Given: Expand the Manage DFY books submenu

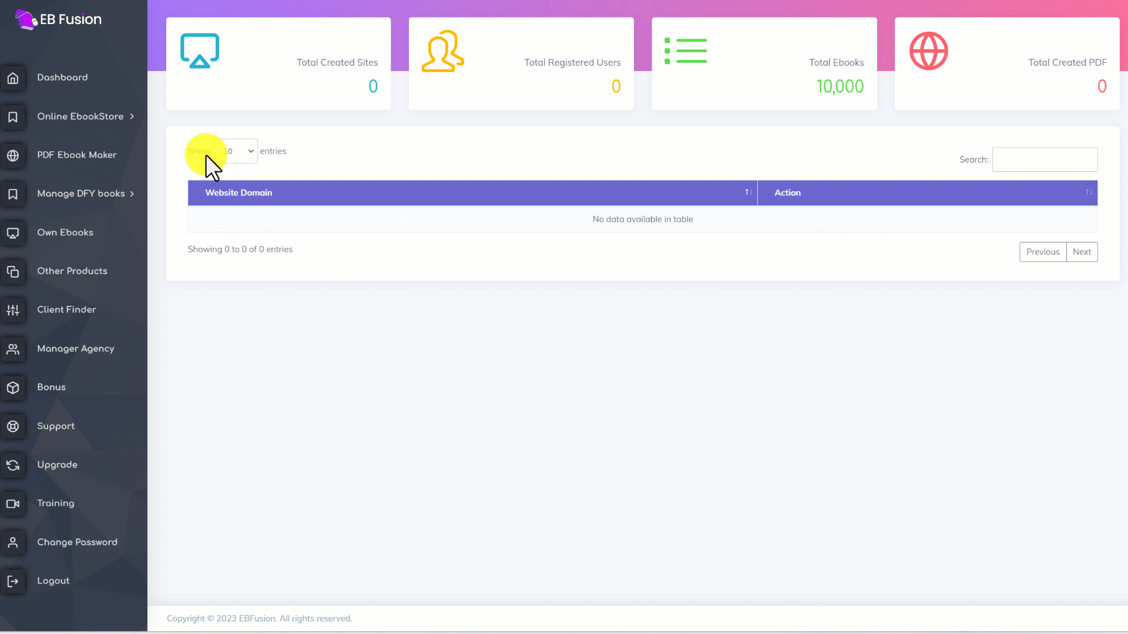Looking at the screenshot, I should point(81,193).
